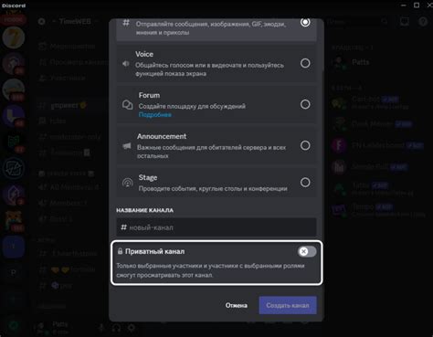Open the pixel-art face server icon
This screenshot has width=433, height=337.
coord(14,220)
